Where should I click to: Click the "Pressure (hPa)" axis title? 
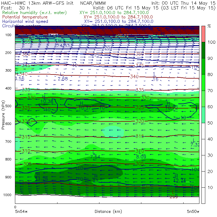(x=3, y=115)
